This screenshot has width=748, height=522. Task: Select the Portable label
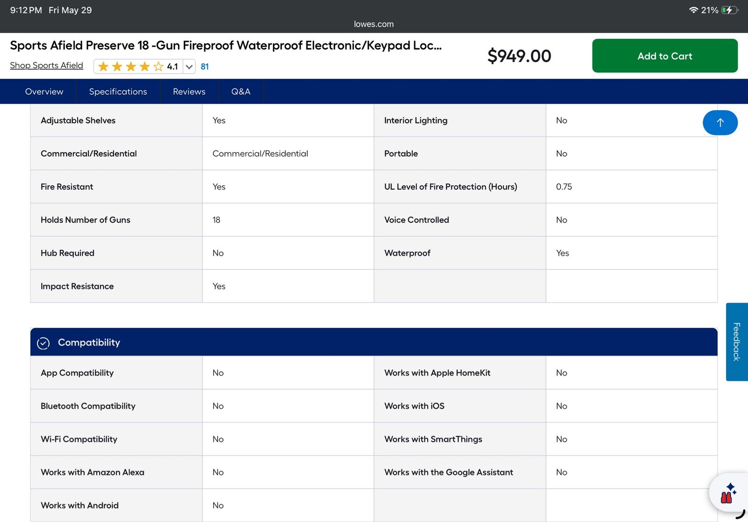[x=401, y=154]
